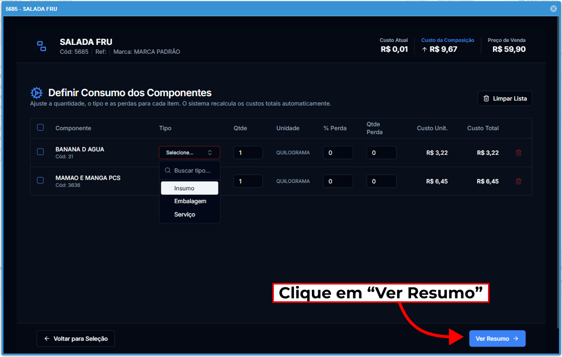Viewport: 562px width, 357px height.
Task: Choose Serviço from the type list
Action: (x=185, y=214)
